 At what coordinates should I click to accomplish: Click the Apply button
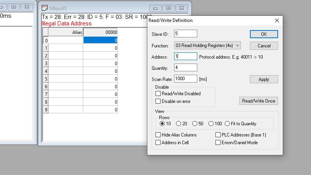[263, 79]
